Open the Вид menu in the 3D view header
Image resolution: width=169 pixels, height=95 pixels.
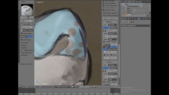tap(24, 87)
